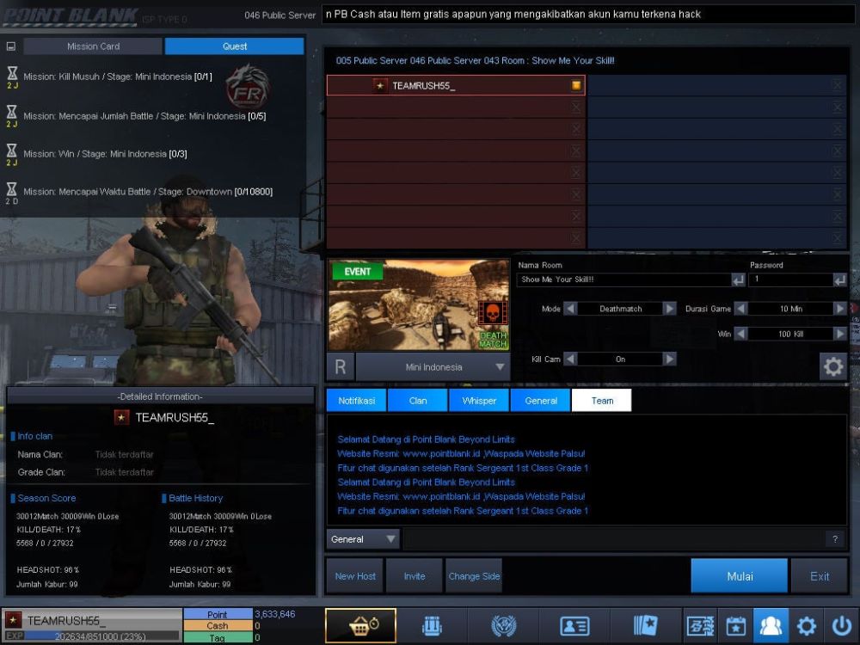Close second empty red team slot
The width and height of the screenshot is (860, 645).
576,129
